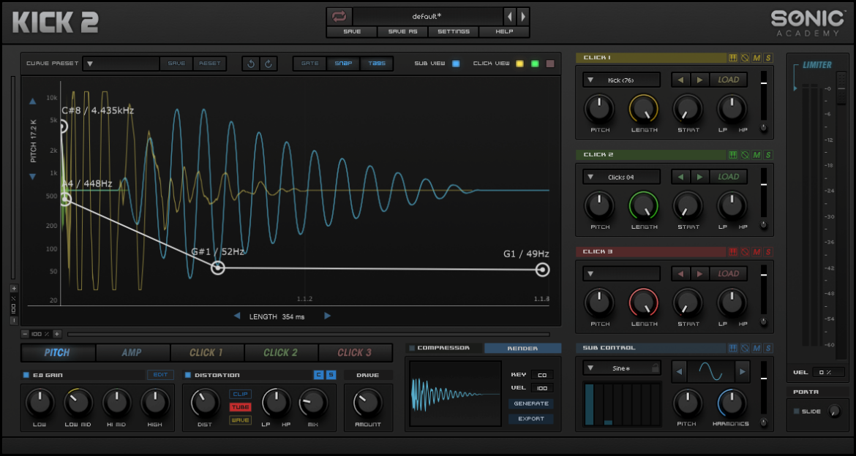Screen dimensions: 856x456
Task: Go to the previous preset with the left arrow
Action: click(510, 16)
